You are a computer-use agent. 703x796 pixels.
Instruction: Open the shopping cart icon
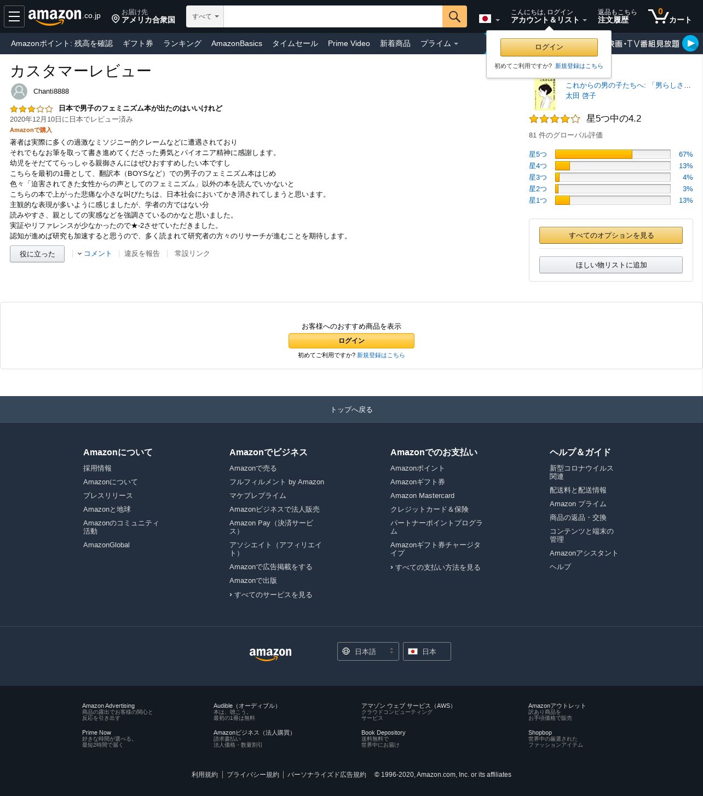click(670, 16)
